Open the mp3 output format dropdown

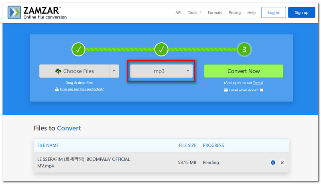[161, 71]
